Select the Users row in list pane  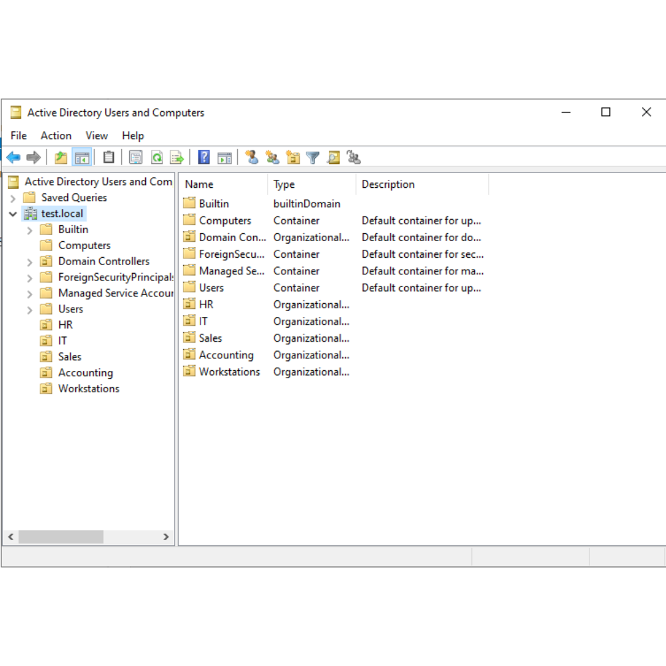(x=334, y=288)
